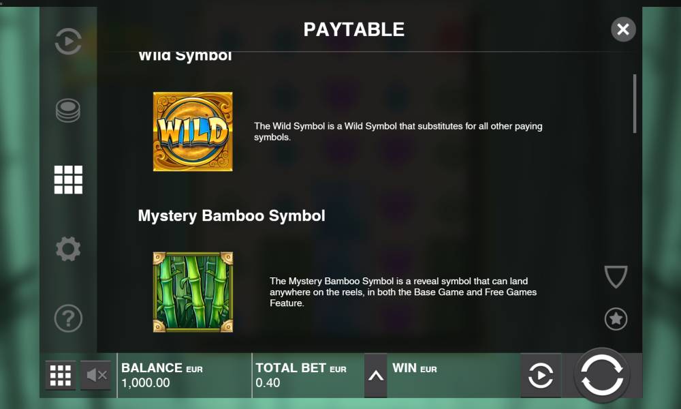Click the shield icon on right side
681x409 pixels.
coord(616,277)
